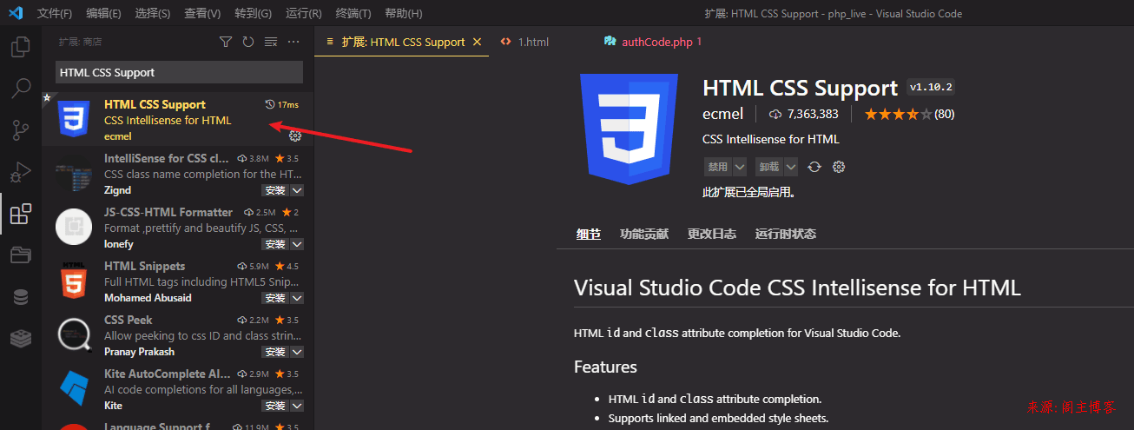The height and width of the screenshot is (430, 1134).
Task: Open install dropdown for JS-CSS-HTML Formatter
Action: tap(297, 244)
